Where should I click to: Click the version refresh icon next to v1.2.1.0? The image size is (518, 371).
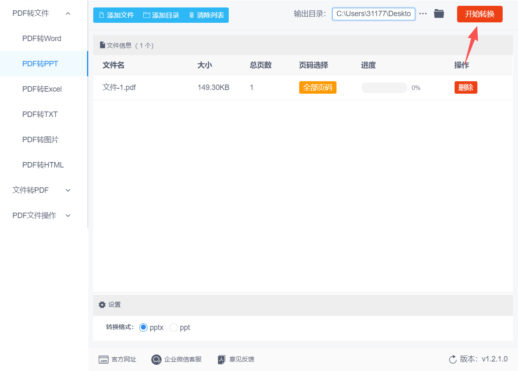(452, 359)
